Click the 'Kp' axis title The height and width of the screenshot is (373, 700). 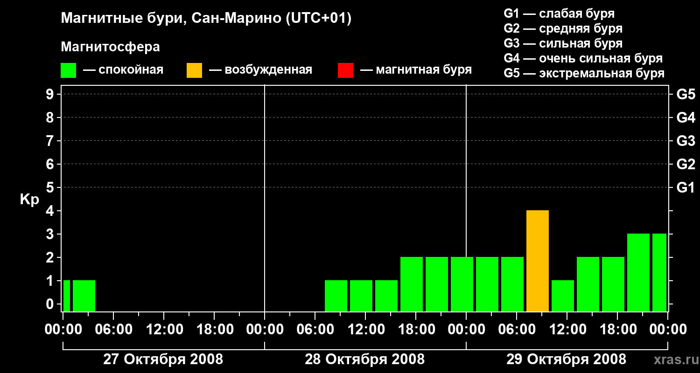pos(30,199)
